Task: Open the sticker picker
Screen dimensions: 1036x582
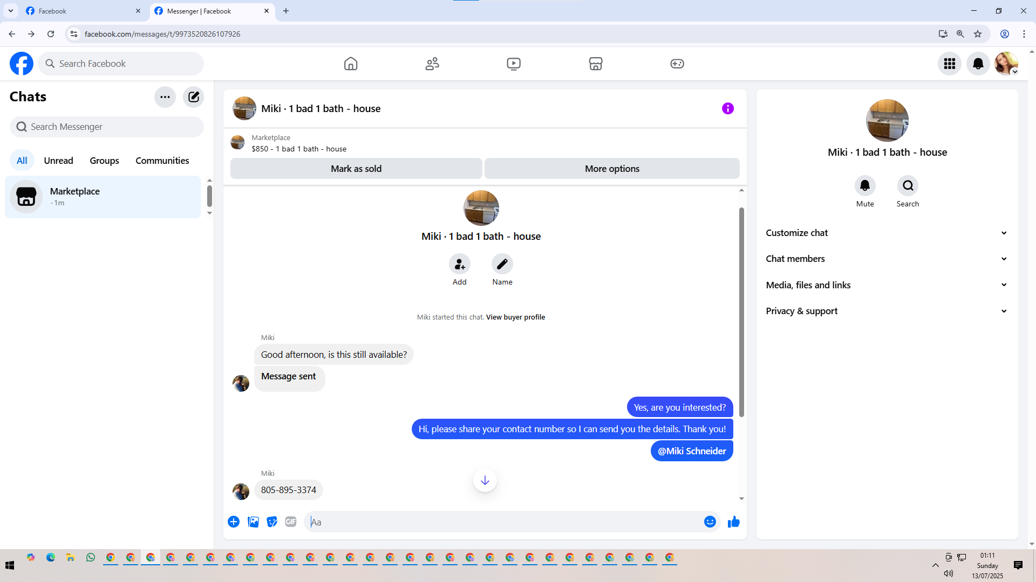Action: tap(272, 522)
